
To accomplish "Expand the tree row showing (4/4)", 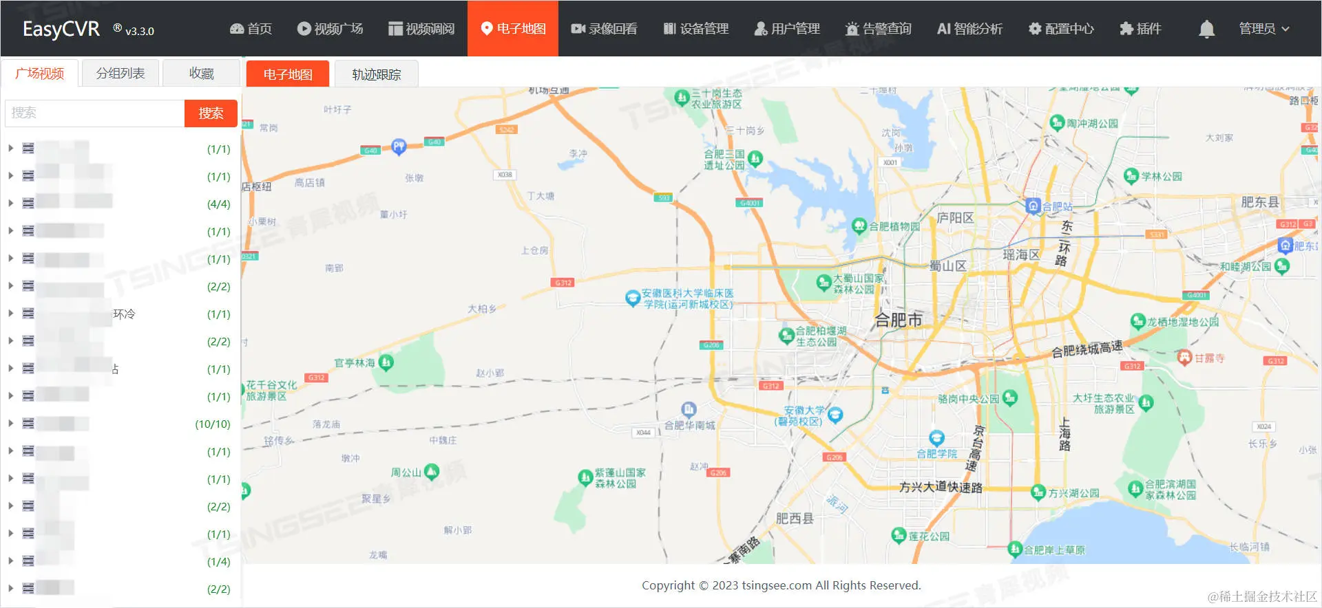I will pos(10,203).
